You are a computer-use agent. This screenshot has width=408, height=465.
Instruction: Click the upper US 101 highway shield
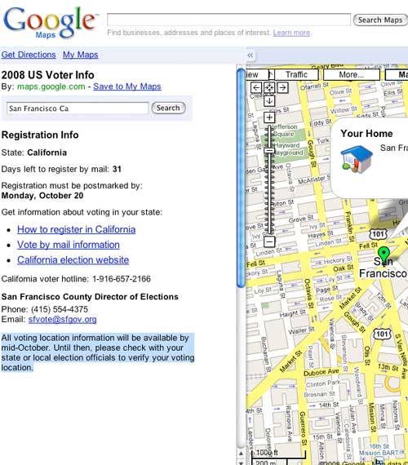[378, 234]
